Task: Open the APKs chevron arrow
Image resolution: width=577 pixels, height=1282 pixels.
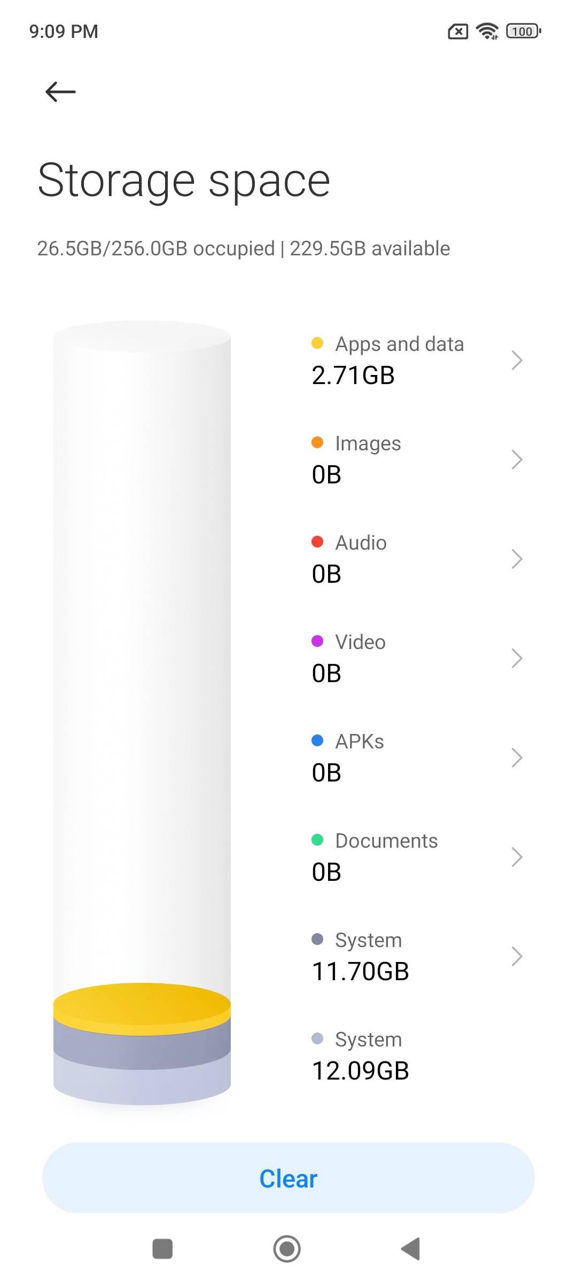Action: point(516,757)
